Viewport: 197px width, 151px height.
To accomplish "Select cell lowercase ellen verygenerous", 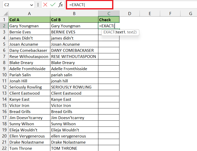I will point(74,136).
